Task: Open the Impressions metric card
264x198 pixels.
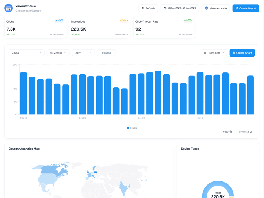Action: [100, 28]
